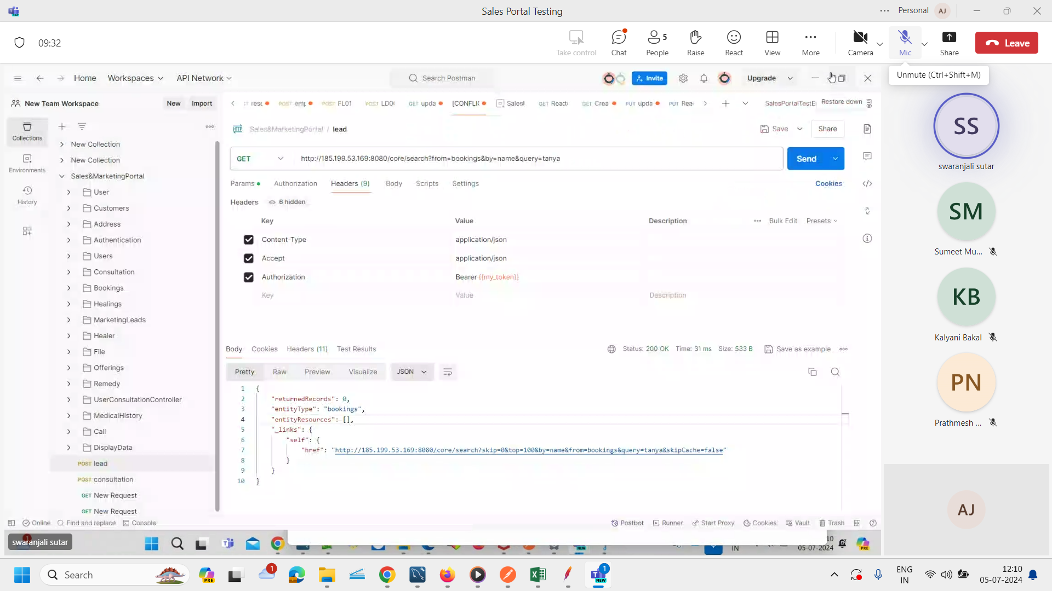Expand the Bookings folder
Screen dimensions: 1052x591
coord(68,288)
